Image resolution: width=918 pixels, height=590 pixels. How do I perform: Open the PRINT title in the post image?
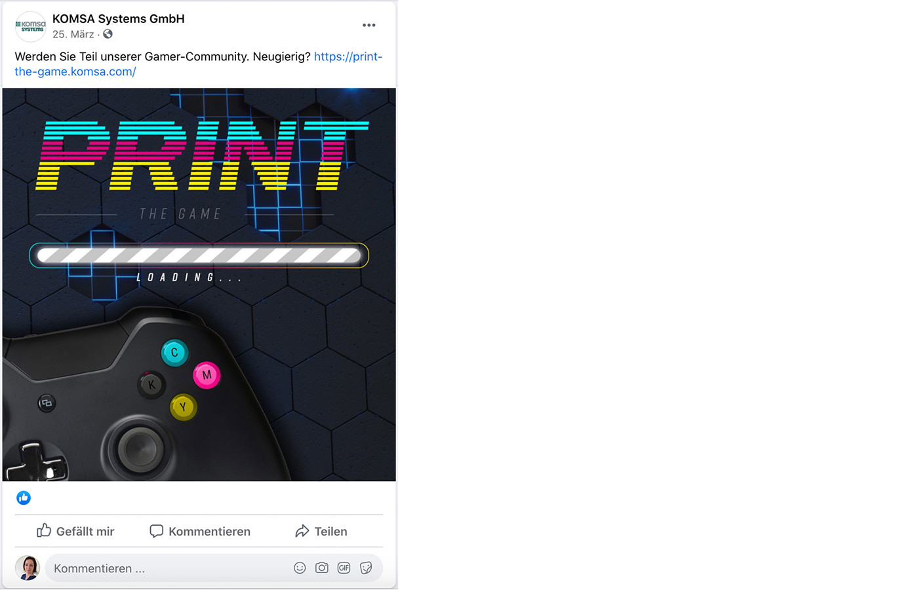[x=200, y=156]
